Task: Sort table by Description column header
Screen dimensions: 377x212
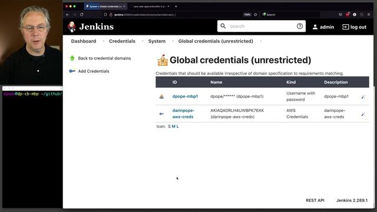Action: pyautogui.click(x=336, y=82)
